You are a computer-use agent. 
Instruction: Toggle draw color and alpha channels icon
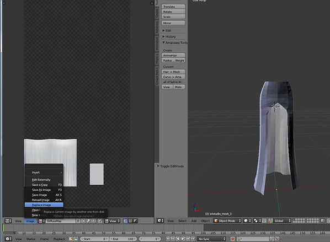pyautogui.click(x=130, y=221)
